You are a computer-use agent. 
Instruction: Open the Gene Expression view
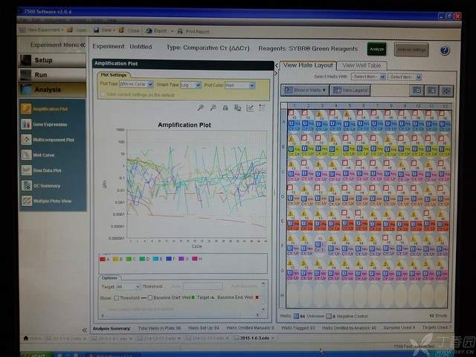pyautogui.click(x=44, y=124)
